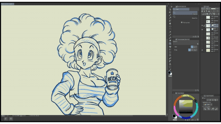
Task: Select the Move layer tool icon
Action: 170,26
